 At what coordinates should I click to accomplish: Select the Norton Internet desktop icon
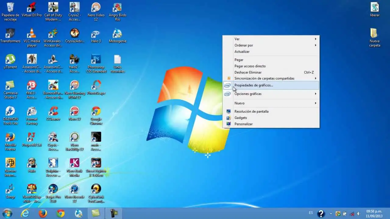tap(10, 168)
